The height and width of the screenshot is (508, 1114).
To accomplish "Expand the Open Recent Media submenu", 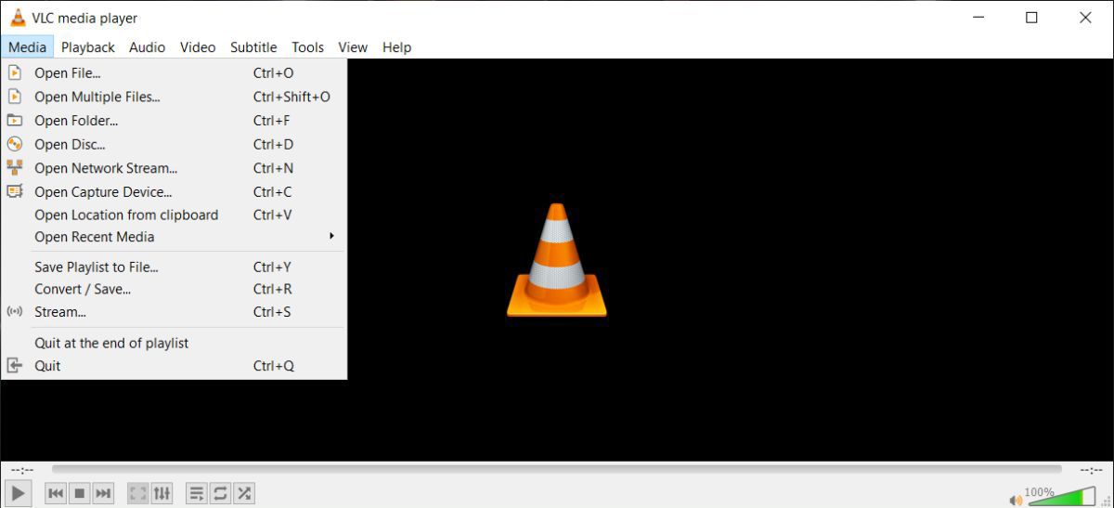I will click(174, 237).
